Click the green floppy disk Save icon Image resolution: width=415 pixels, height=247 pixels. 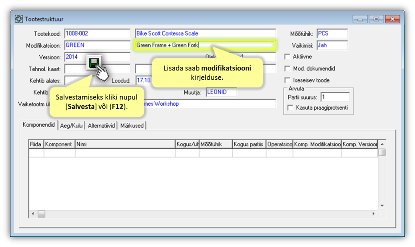click(94, 63)
